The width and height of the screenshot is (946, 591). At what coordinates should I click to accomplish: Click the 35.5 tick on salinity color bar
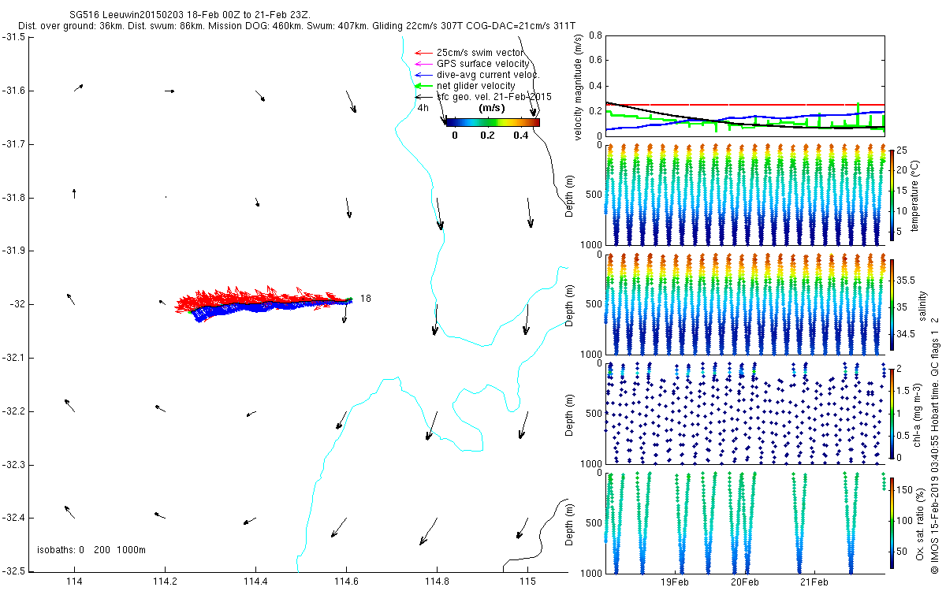(907, 281)
